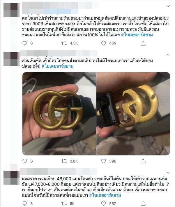The height and width of the screenshot is (207, 175).
Task: Open the first tweet's chevron options menu
Action: tap(168, 6)
